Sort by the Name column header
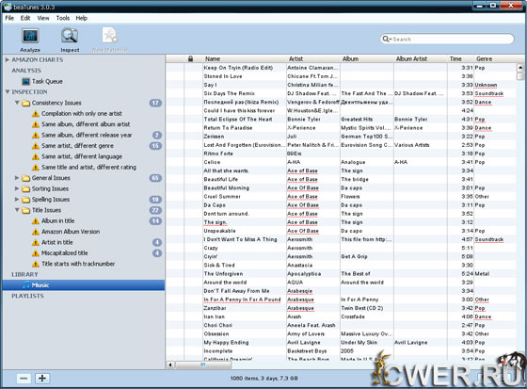This screenshot has width=527, height=389. (245, 59)
